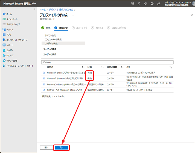
Task: Open feedback icon in header
Action: pos(158,4)
